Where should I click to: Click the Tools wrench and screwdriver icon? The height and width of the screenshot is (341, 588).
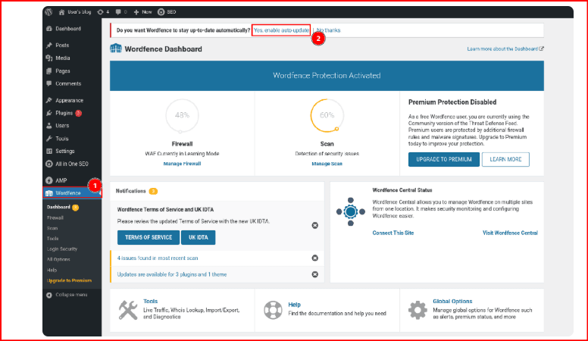click(128, 310)
